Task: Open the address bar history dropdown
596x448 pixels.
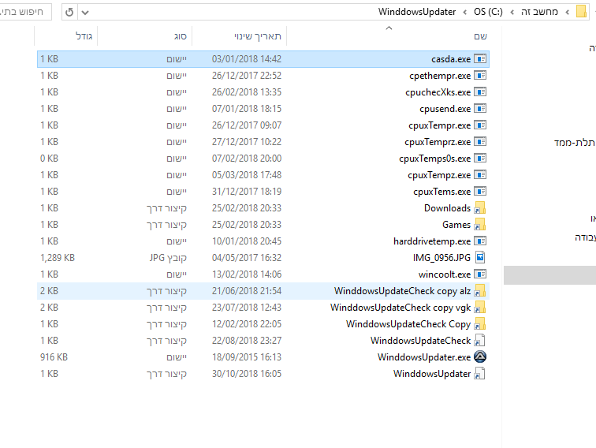Action: 85,12
